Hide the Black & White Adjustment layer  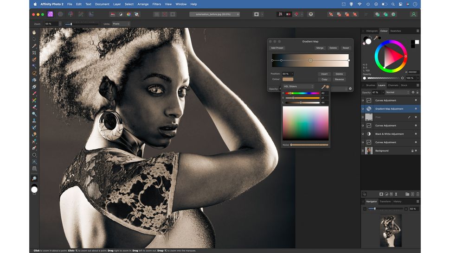416,134
